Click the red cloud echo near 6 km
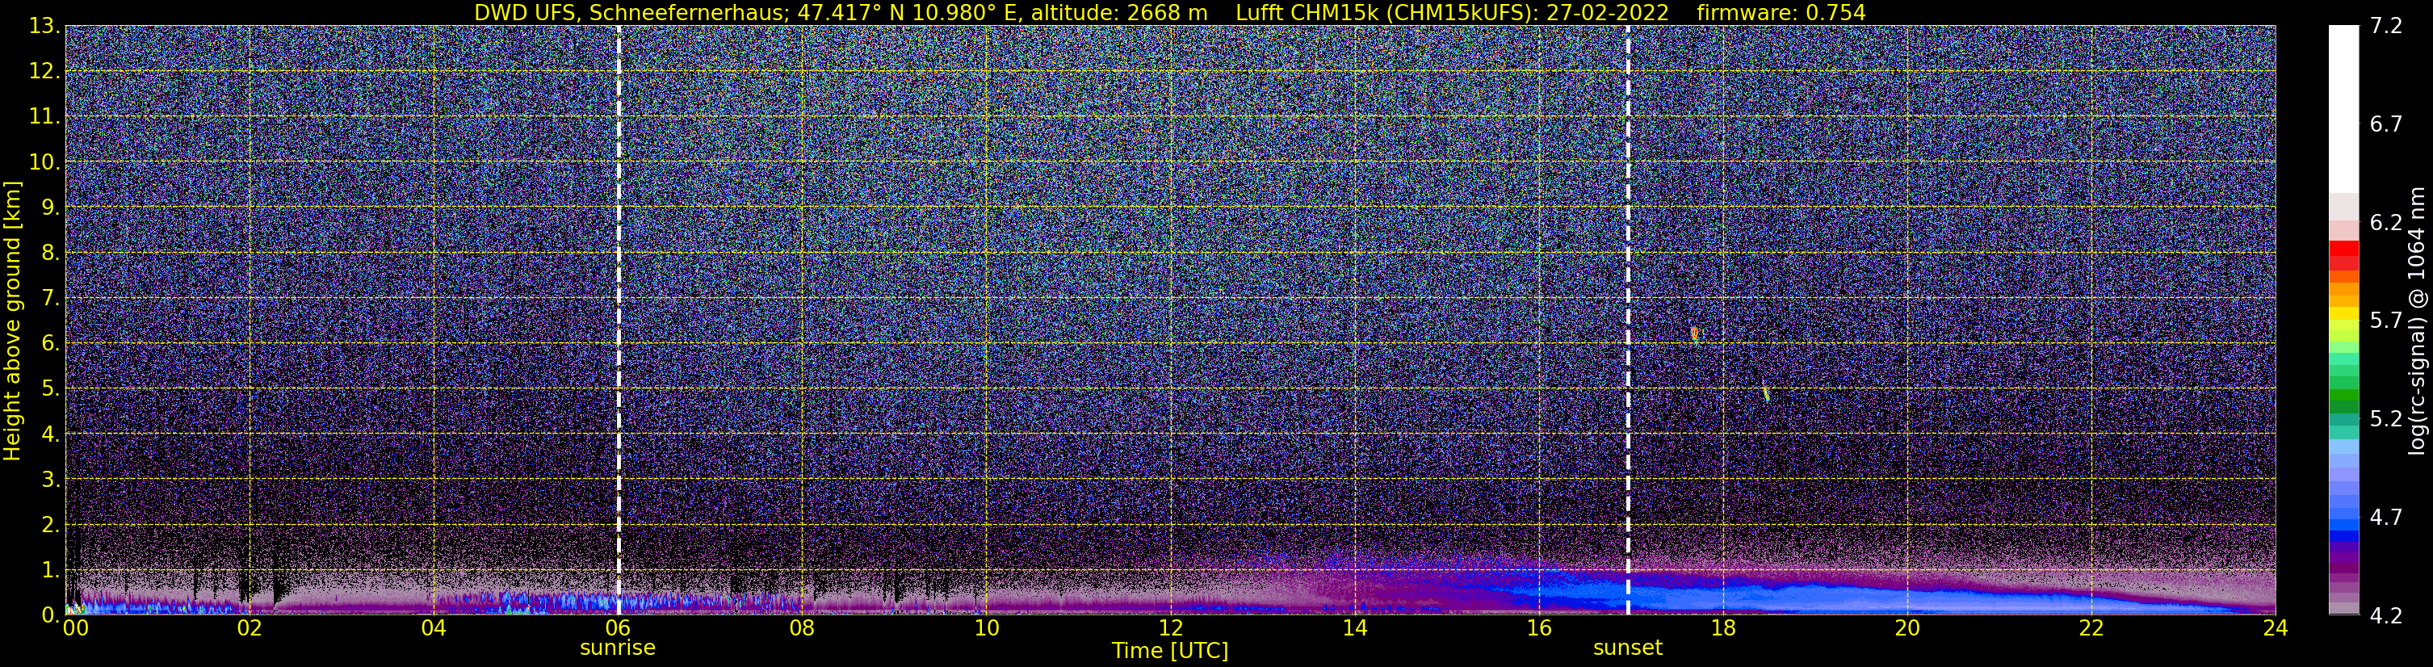The width and height of the screenshot is (2433, 667). point(1694,333)
